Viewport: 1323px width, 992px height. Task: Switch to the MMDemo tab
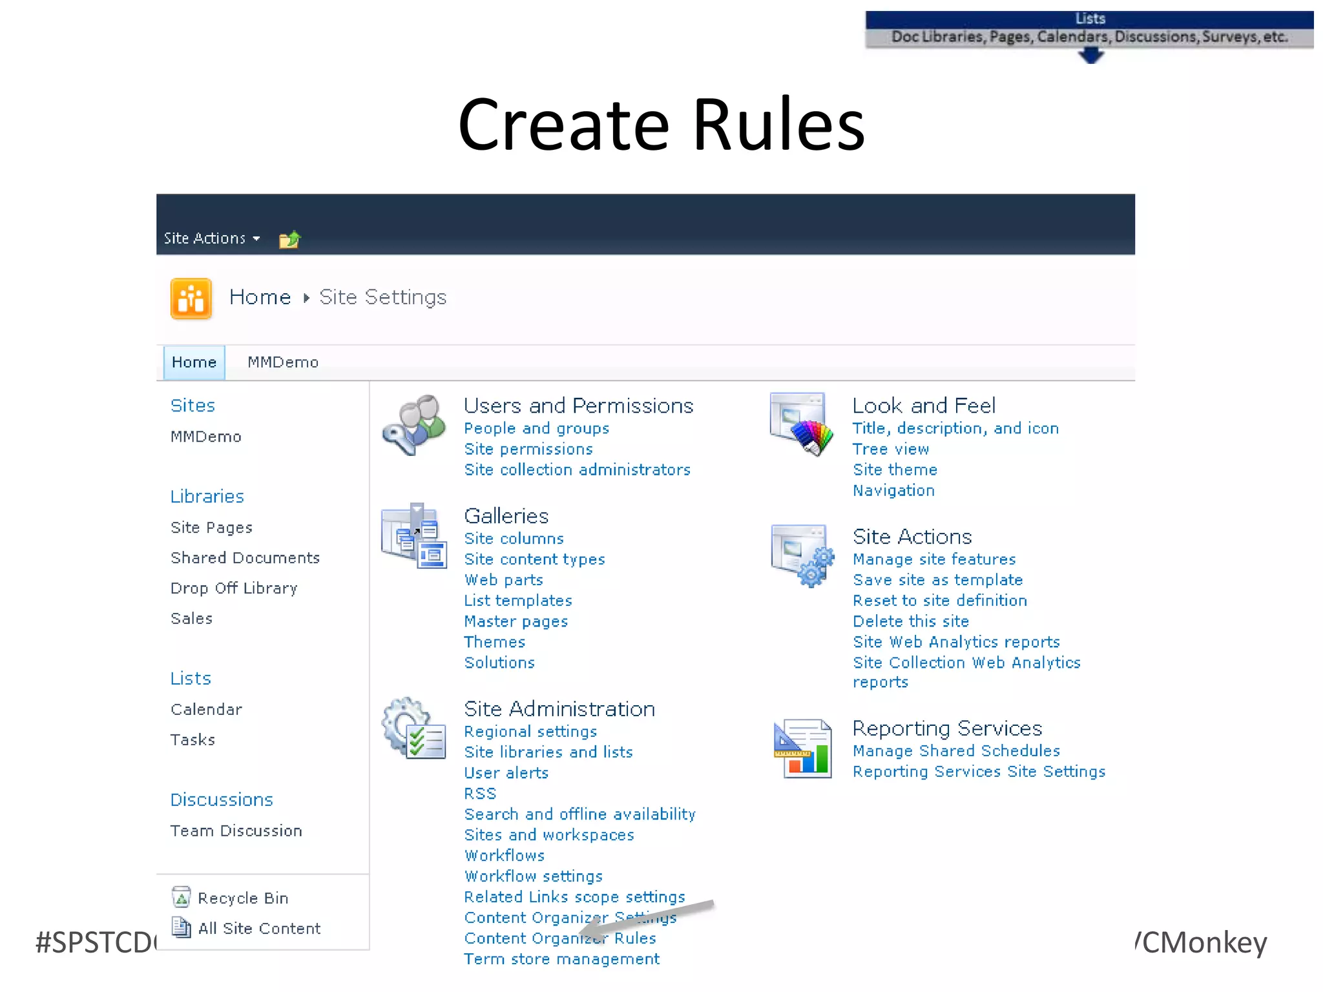[x=283, y=362]
